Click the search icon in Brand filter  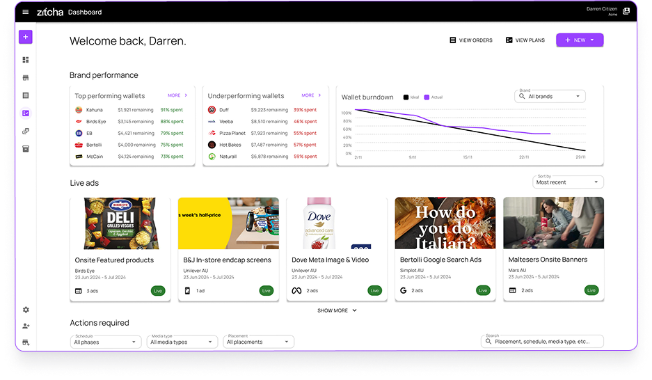pyautogui.click(x=522, y=96)
